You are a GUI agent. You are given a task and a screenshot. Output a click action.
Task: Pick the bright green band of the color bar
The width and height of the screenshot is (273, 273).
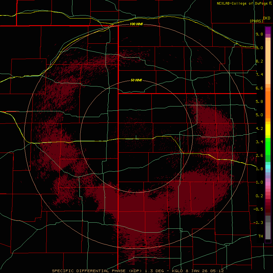click(268, 147)
